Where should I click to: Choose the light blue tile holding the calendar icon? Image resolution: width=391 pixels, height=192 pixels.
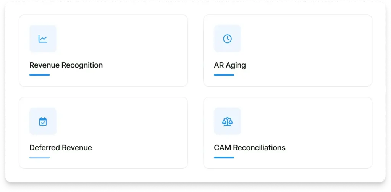(x=43, y=121)
